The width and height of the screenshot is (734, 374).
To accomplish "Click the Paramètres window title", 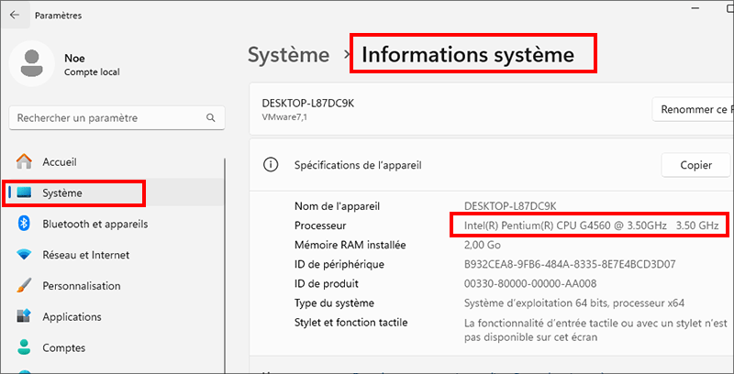I will click(59, 16).
